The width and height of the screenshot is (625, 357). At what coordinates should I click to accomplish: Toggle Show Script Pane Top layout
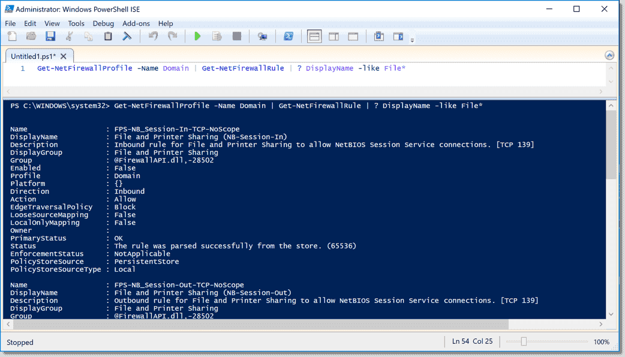click(314, 37)
